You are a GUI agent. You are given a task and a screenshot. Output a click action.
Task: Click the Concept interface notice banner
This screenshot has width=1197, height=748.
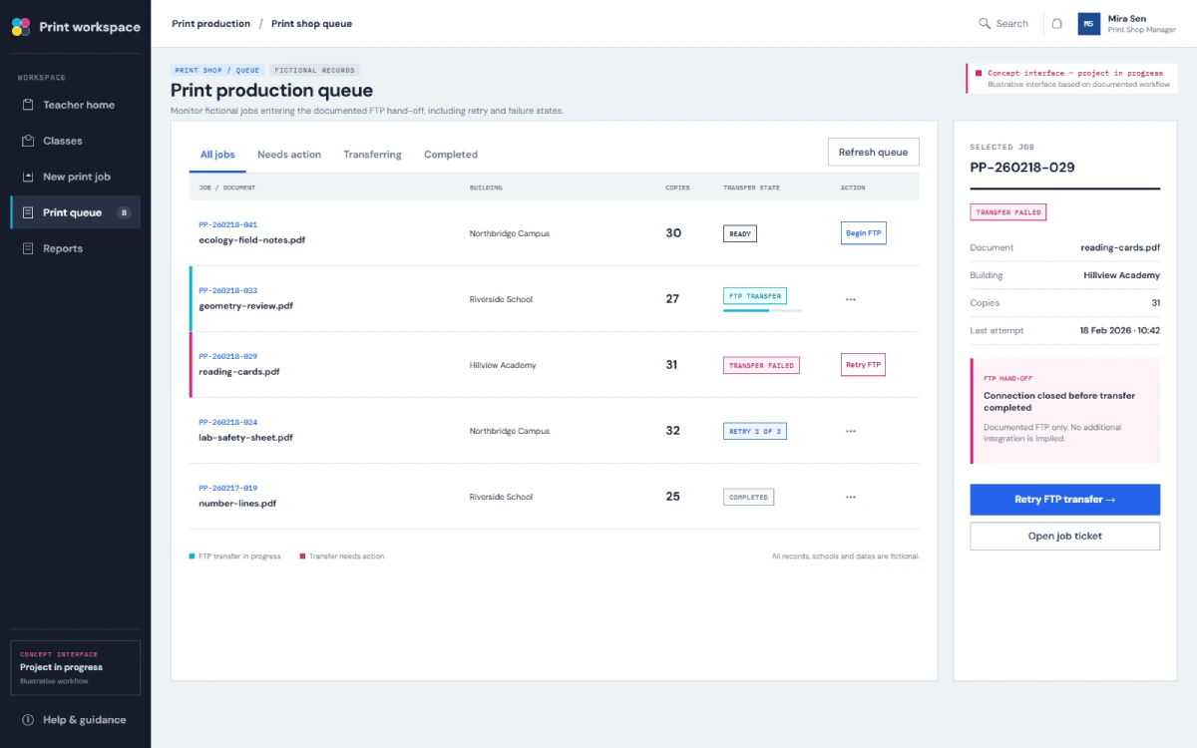tap(1073, 79)
